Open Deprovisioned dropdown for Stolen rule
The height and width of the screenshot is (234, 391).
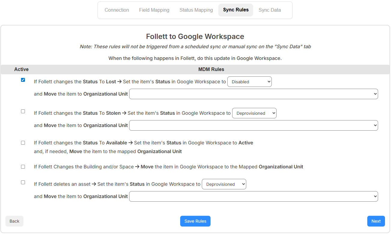254,113
